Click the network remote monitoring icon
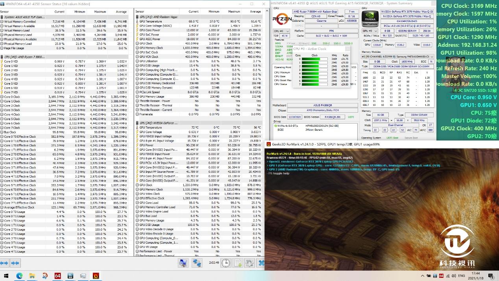The image size is (499, 281). click(197, 263)
